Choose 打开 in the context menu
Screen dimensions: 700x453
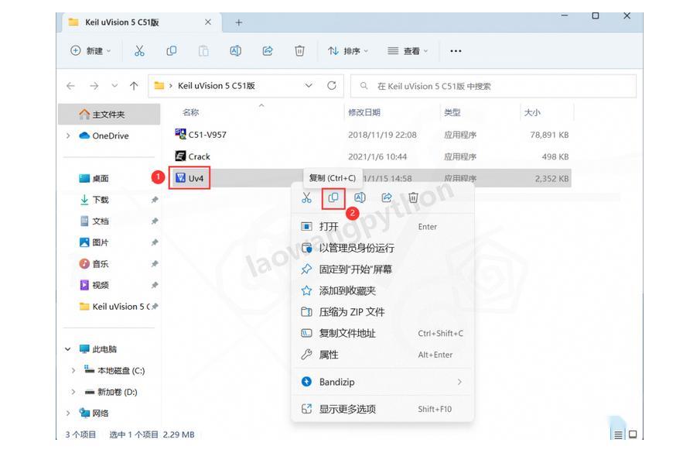click(x=382, y=226)
